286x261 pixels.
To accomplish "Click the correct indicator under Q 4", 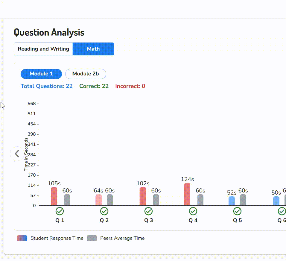I will 193,211.
